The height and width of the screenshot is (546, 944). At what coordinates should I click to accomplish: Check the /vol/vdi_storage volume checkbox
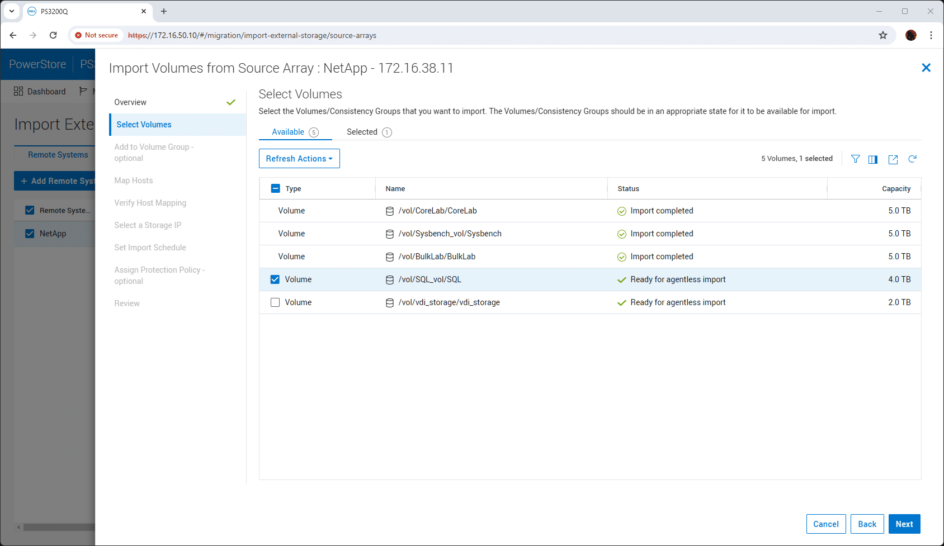pos(275,302)
